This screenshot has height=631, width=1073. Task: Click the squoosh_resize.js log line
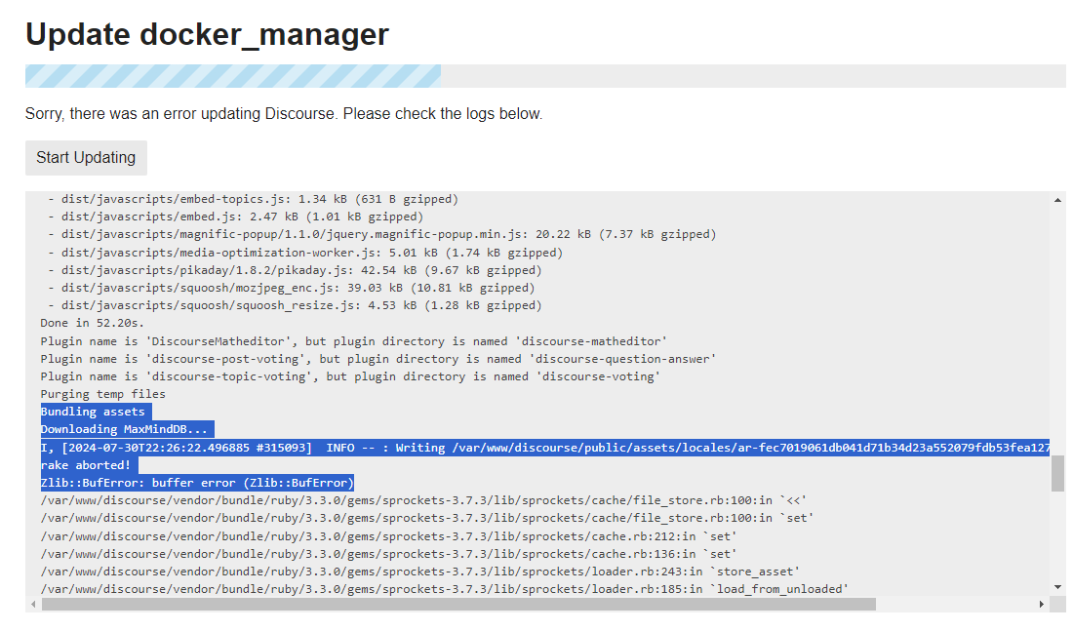[x=295, y=306]
